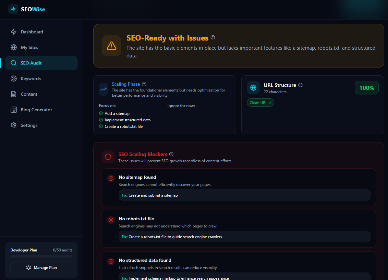Click the Manage Plan button

[x=41, y=267]
